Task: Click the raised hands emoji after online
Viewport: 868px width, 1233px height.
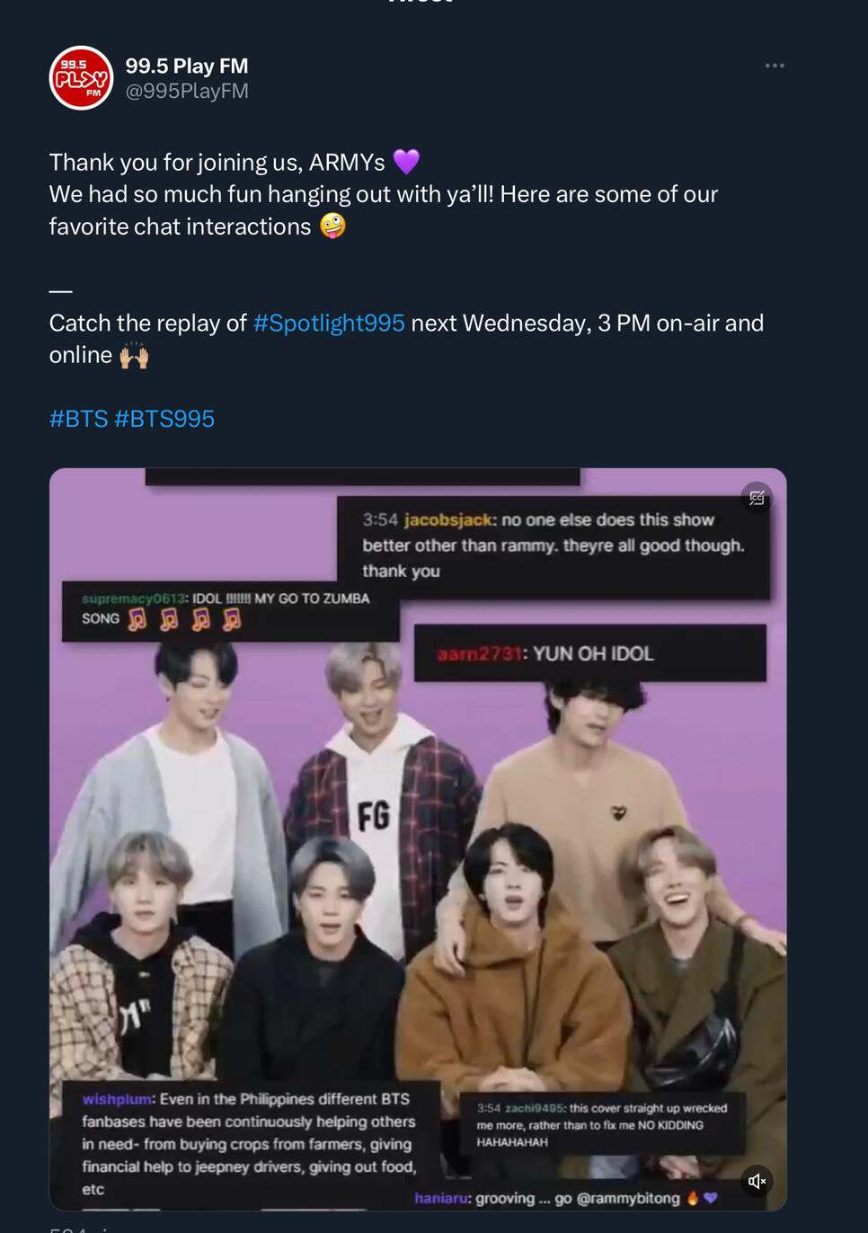Action: 134,356
